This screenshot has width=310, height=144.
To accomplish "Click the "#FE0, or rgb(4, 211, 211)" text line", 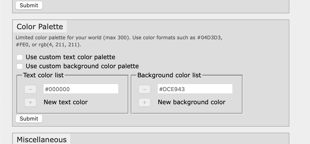I will pos(48,45).
